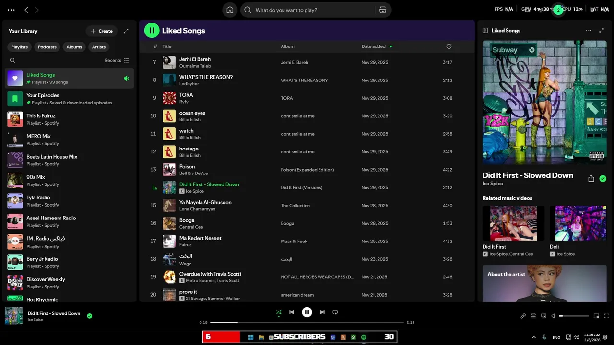Click the playing speaker icon on Liked Songs
This screenshot has height=345, width=614.
(x=126, y=78)
